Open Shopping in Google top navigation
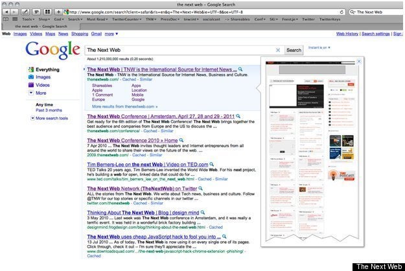This screenshot has height=271, width=405. 80,34
